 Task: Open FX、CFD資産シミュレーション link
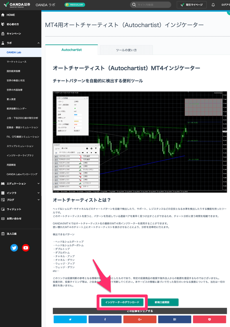(x=23, y=137)
